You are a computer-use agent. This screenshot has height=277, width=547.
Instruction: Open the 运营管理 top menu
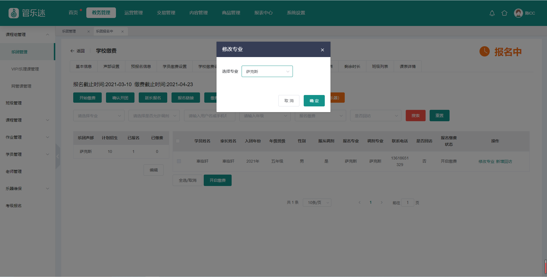pyautogui.click(x=133, y=13)
